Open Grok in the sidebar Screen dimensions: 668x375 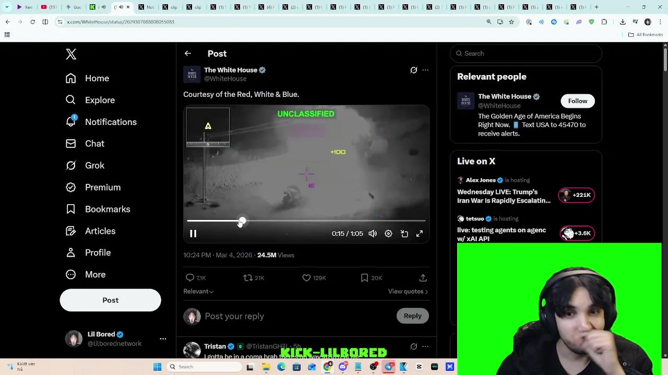coord(85,166)
